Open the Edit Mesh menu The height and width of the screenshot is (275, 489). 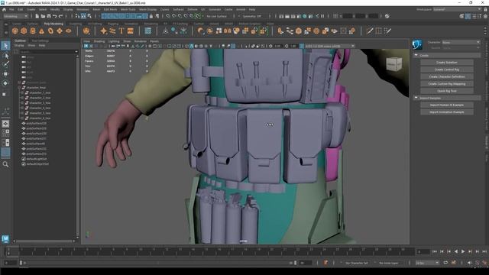(110, 9)
